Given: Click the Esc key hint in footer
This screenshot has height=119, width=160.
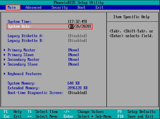Looking at the screenshot, I should point(6,116).
